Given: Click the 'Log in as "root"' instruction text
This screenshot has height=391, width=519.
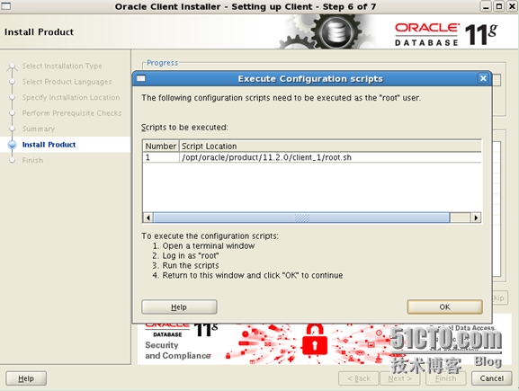Looking at the screenshot, I should pos(191,255).
